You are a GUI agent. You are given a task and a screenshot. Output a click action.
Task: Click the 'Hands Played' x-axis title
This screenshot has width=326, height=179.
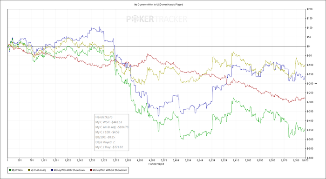click(156, 164)
